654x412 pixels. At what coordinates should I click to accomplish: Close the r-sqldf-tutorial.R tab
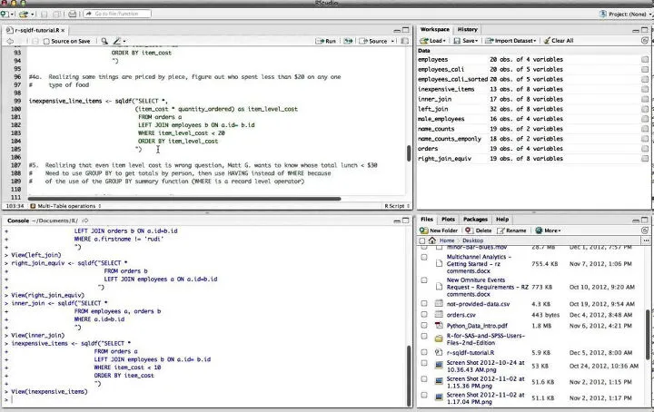63,31
